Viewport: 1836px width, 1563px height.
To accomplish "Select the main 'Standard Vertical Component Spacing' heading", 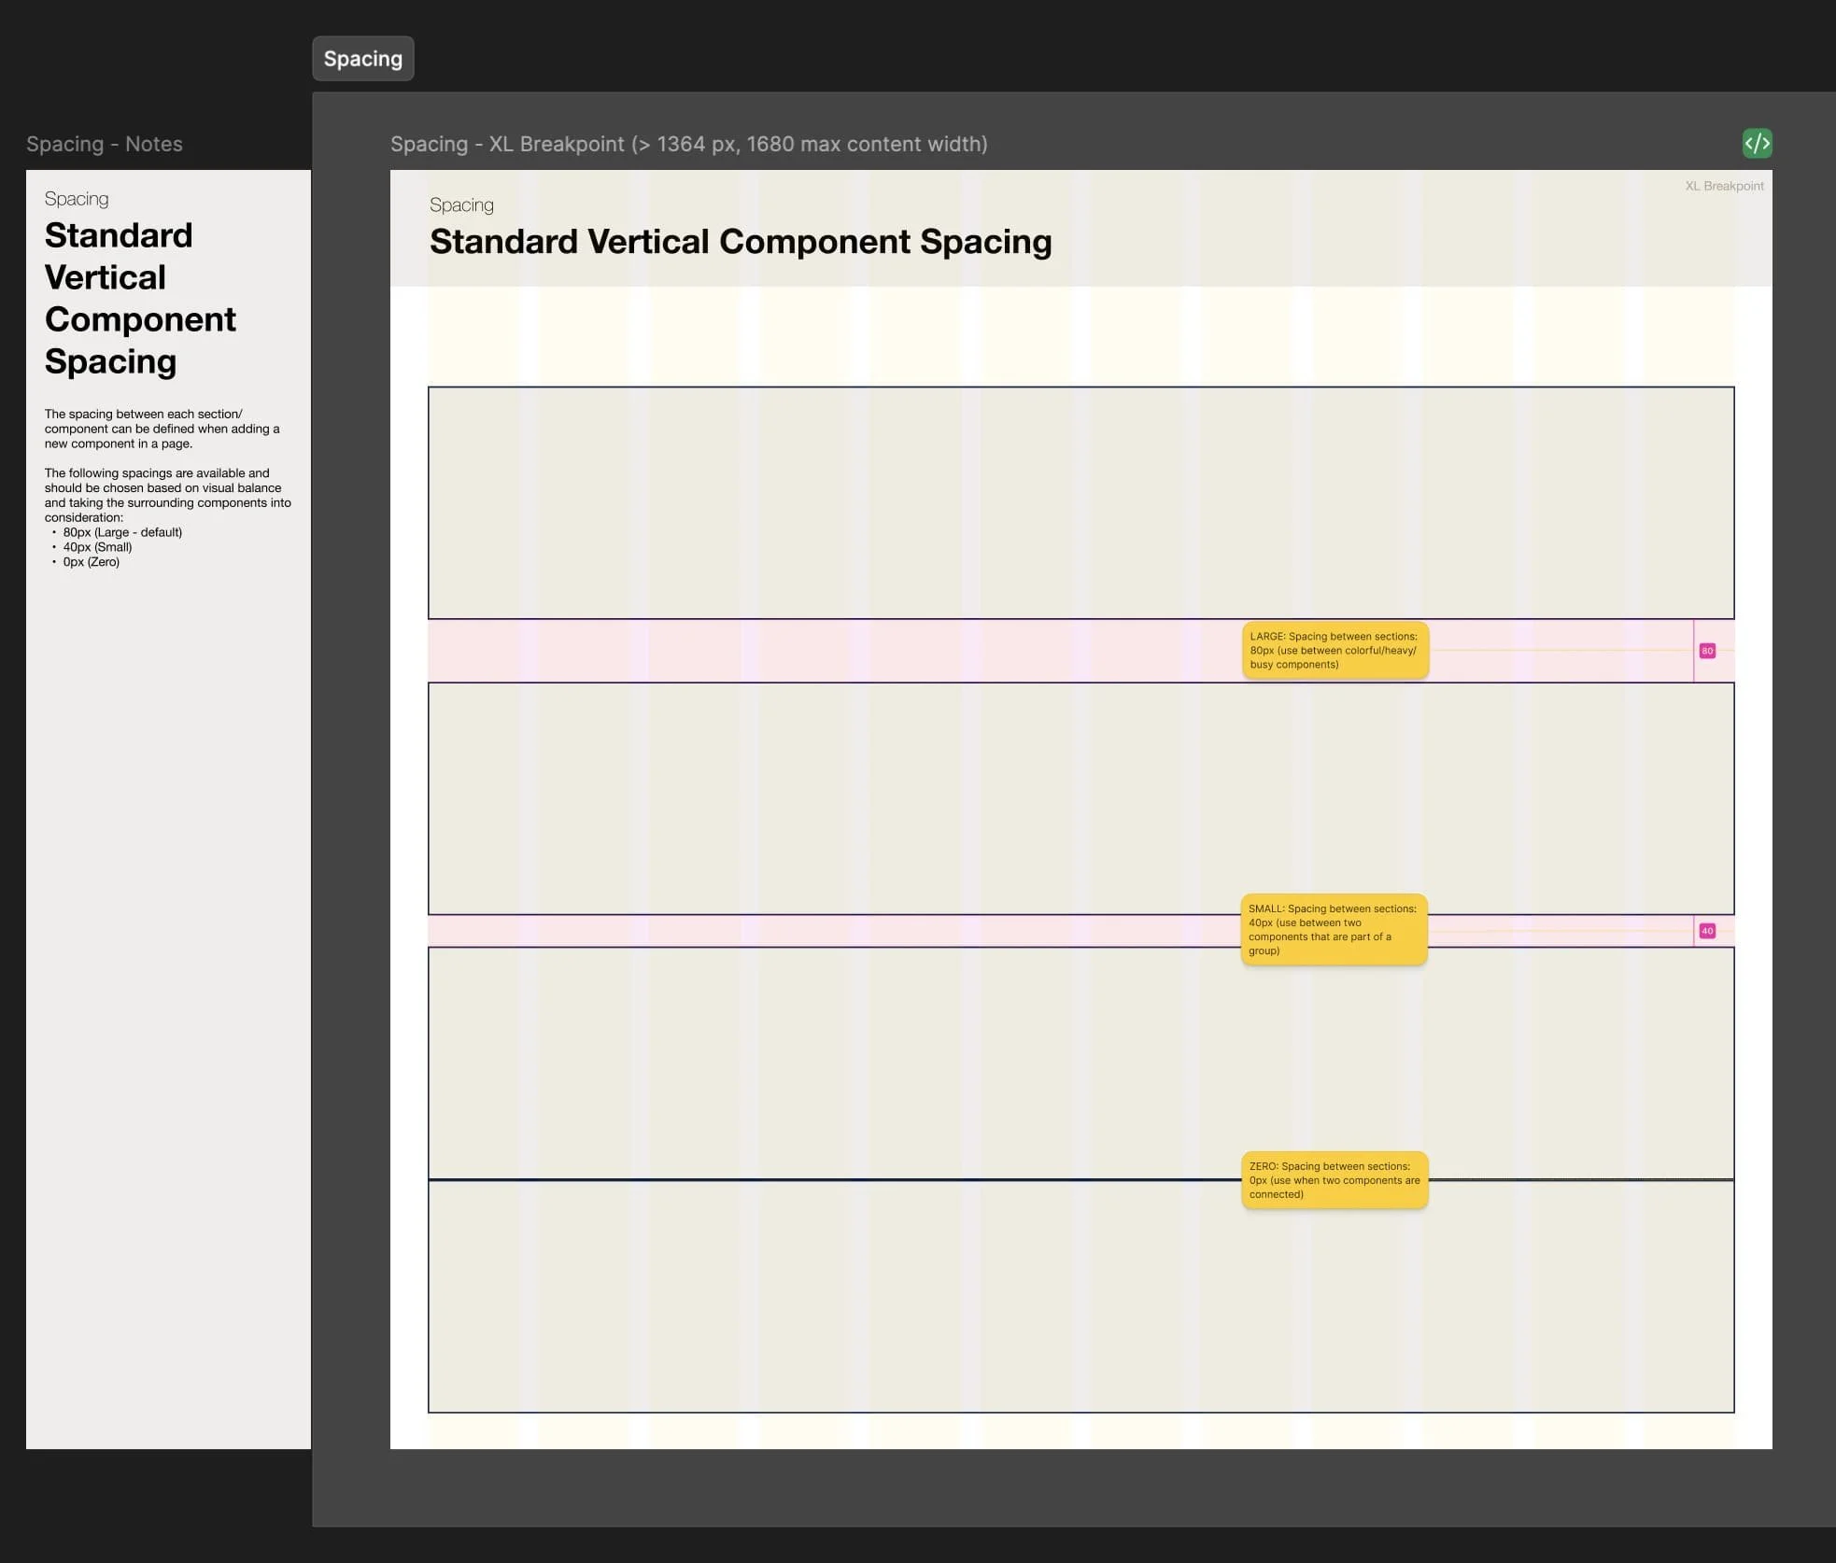I will pos(740,242).
